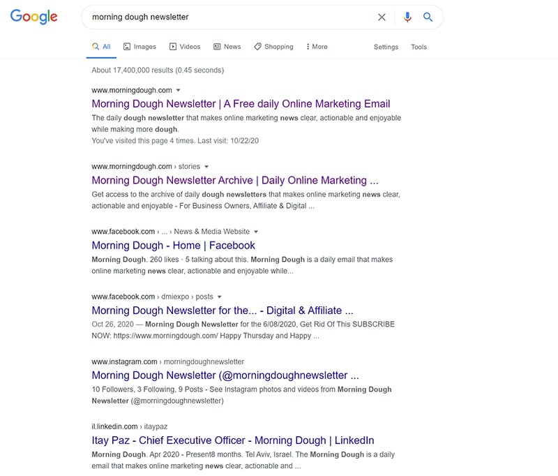
Task: Click the Oct 26, 2020 snippet date
Action: coord(112,325)
